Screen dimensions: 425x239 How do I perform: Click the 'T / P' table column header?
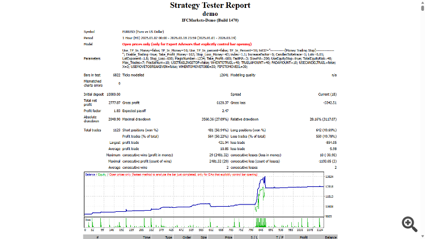[x=280, y=237]
